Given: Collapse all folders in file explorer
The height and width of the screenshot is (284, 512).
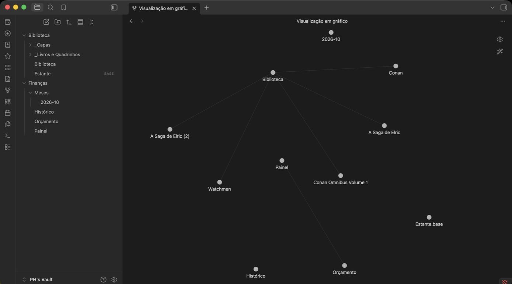Looking at the screenshot, I should tap(92, 22).
